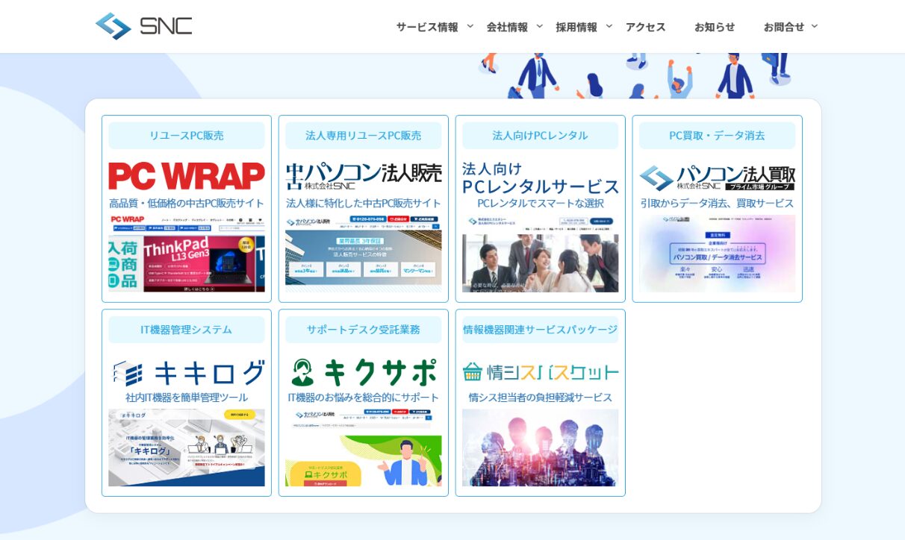Expand the chevron next to 会社情報
The height and width of the screenshot is (540, 905).
pos(540,26)
